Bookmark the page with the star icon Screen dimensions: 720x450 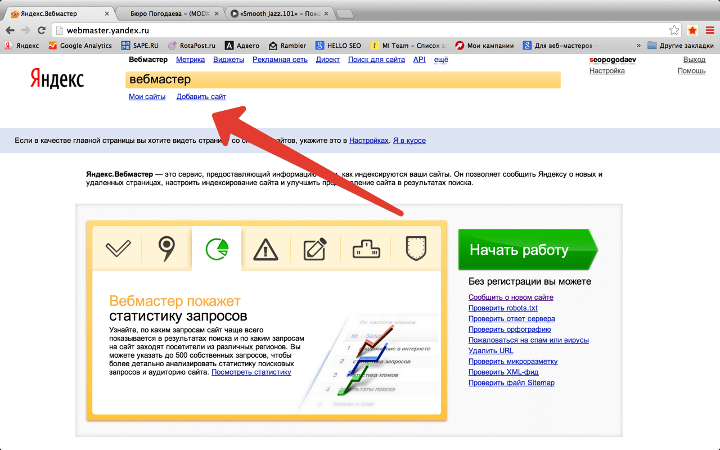[674, 30]
